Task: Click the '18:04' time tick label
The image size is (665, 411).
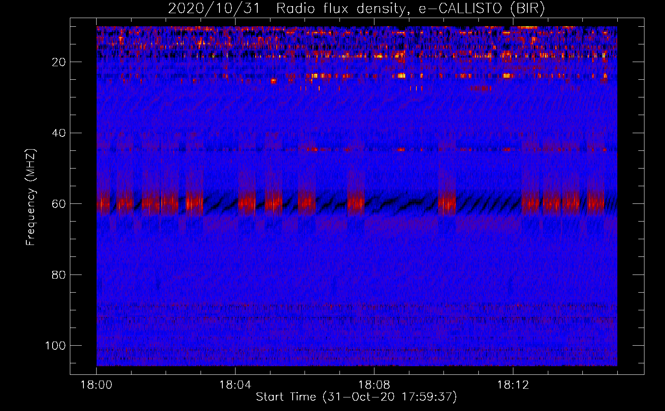Action: coord(235,385)
